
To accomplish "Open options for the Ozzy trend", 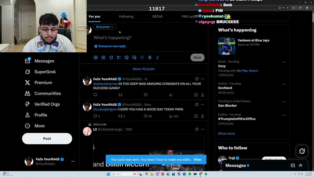I will pyautogui.click(x=284, y=62).
